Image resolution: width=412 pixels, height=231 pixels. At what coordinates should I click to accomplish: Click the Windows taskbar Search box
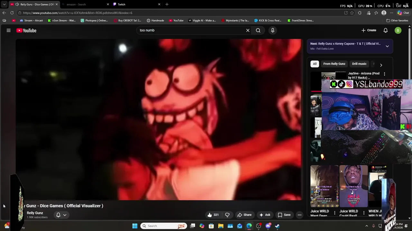pyautogui.click(x=164, y=226)
